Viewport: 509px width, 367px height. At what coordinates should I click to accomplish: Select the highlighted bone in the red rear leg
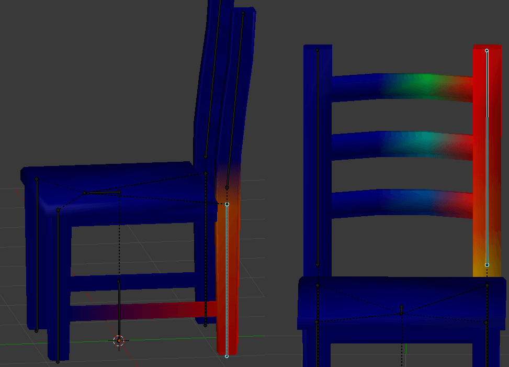227,277
